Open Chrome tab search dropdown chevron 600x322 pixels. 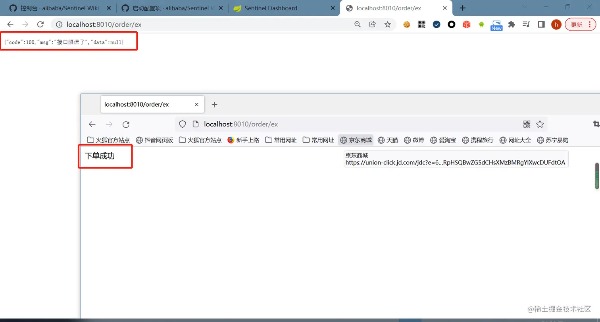[525, 7]
